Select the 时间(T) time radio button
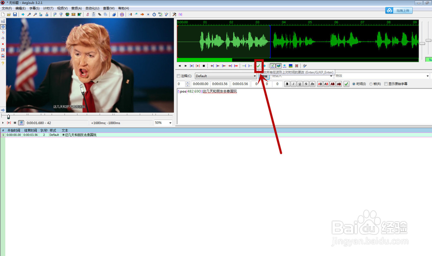 [354, 84]
